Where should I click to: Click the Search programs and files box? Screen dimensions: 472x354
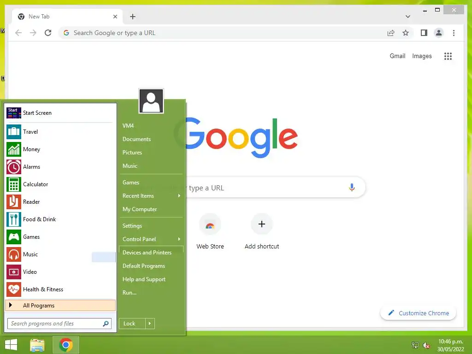pyautogui.click(x=59, y=324)
